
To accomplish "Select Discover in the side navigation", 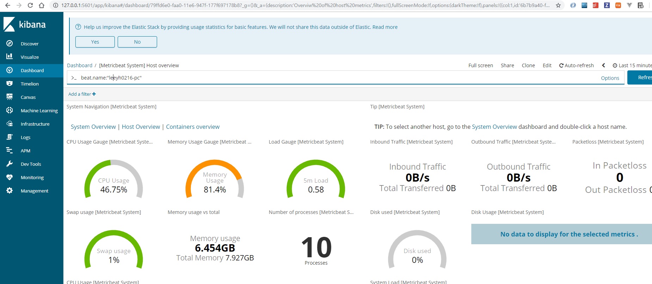I will tap(30, 44).
